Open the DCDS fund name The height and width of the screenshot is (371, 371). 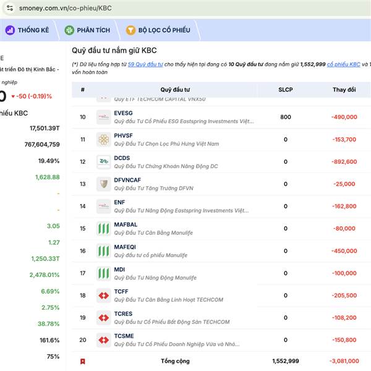(122, 158)
